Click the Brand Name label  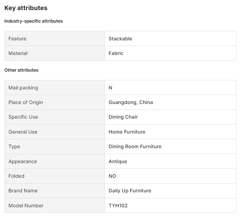click(23, 191)
